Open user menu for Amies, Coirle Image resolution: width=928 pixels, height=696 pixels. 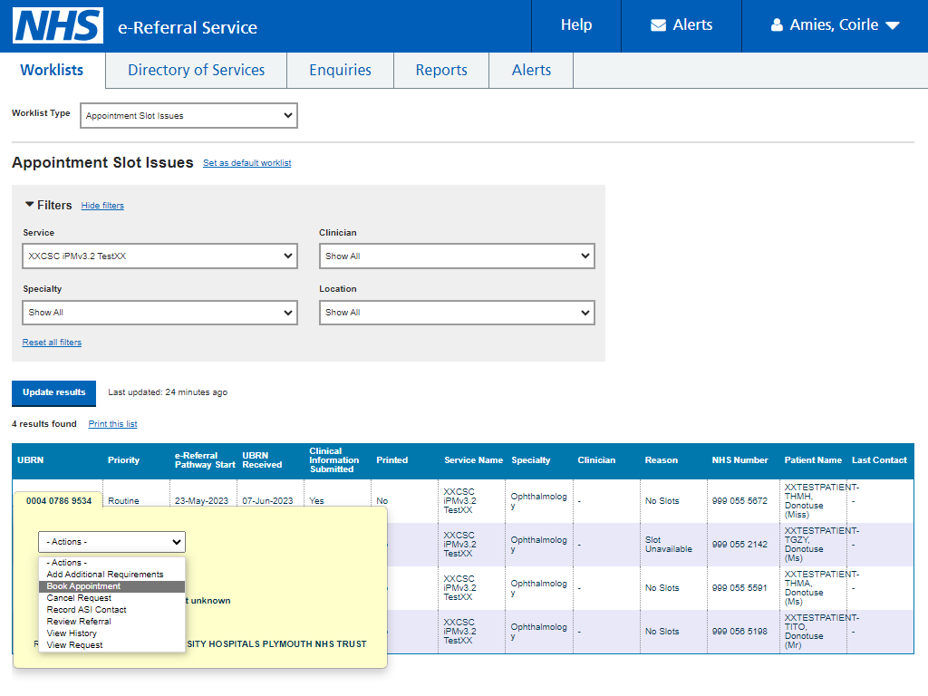pyautogui.click(x=835, y=24)
